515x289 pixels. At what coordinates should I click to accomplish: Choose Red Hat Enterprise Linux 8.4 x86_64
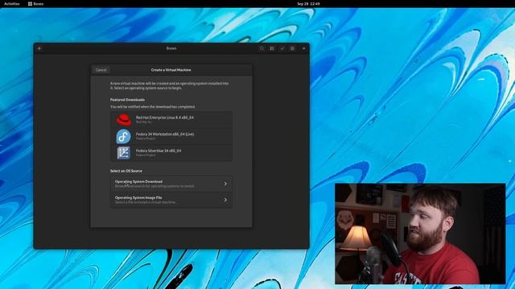point(171,120)
